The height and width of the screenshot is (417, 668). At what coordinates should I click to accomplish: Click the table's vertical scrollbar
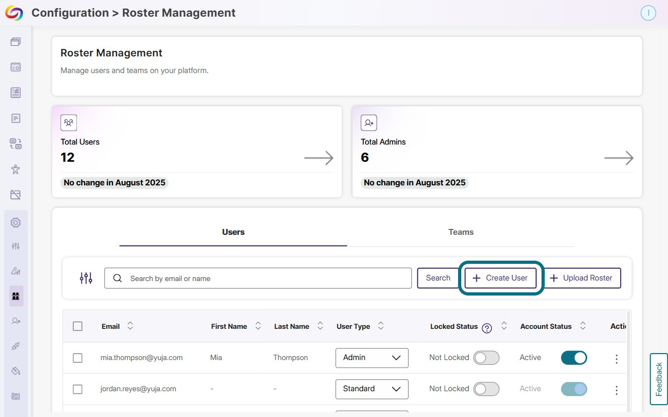[628, 360]
